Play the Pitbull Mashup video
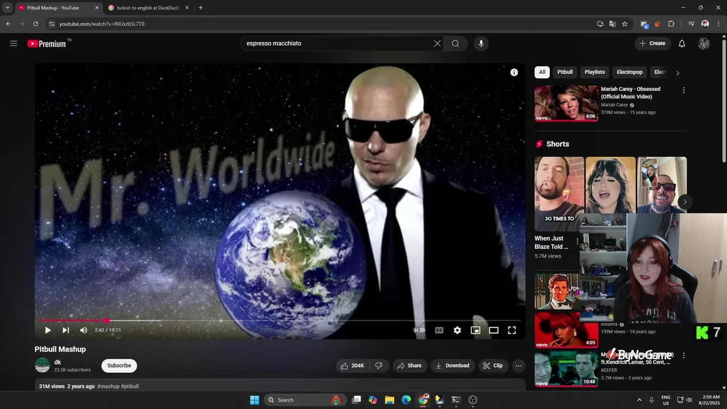The width and height of the screenshot is (727, 409). (48, 330)
